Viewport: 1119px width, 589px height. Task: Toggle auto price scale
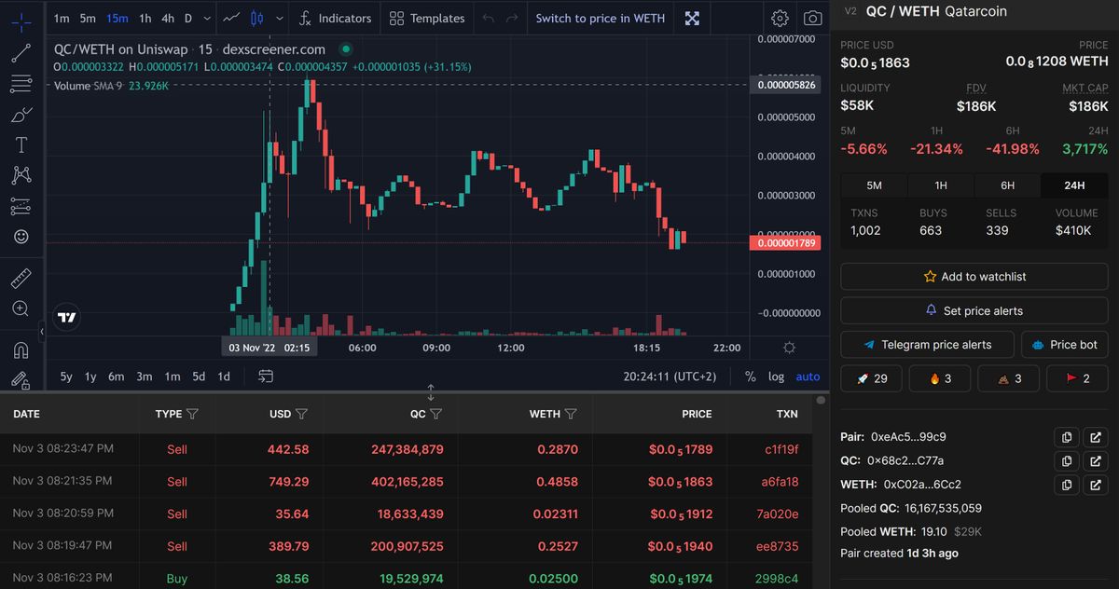click(x=808, y=377)
